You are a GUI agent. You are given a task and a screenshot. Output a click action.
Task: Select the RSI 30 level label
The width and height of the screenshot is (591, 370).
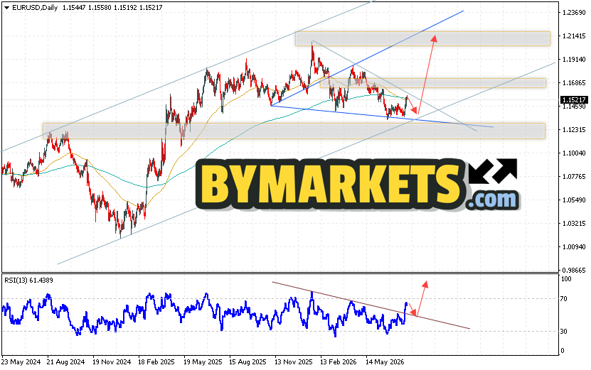click(x=564, y=332)
